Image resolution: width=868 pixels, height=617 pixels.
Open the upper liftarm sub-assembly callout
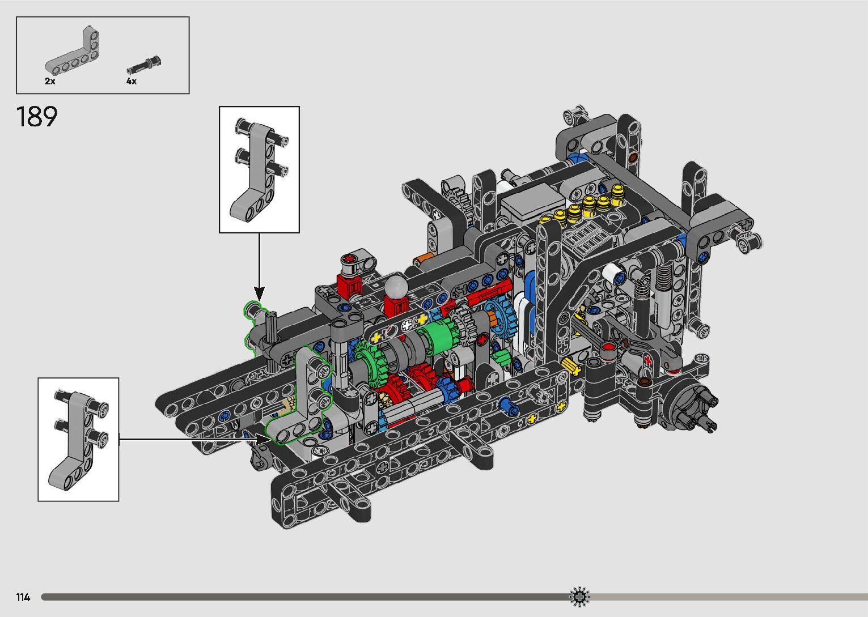coord(259,169)
